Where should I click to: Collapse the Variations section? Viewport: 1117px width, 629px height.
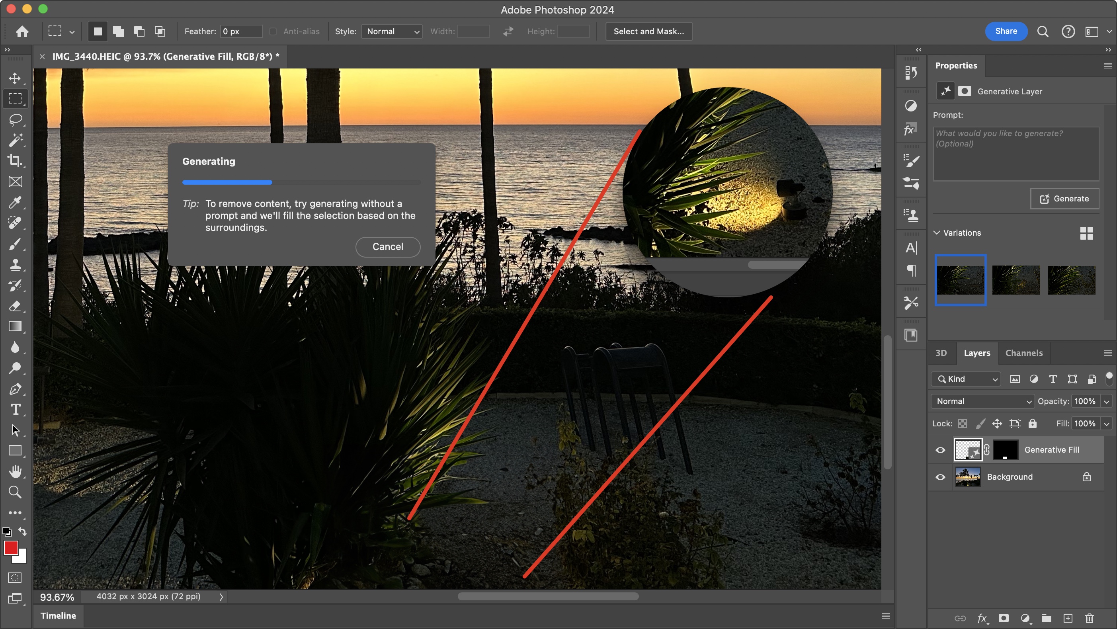coord(937,232)
